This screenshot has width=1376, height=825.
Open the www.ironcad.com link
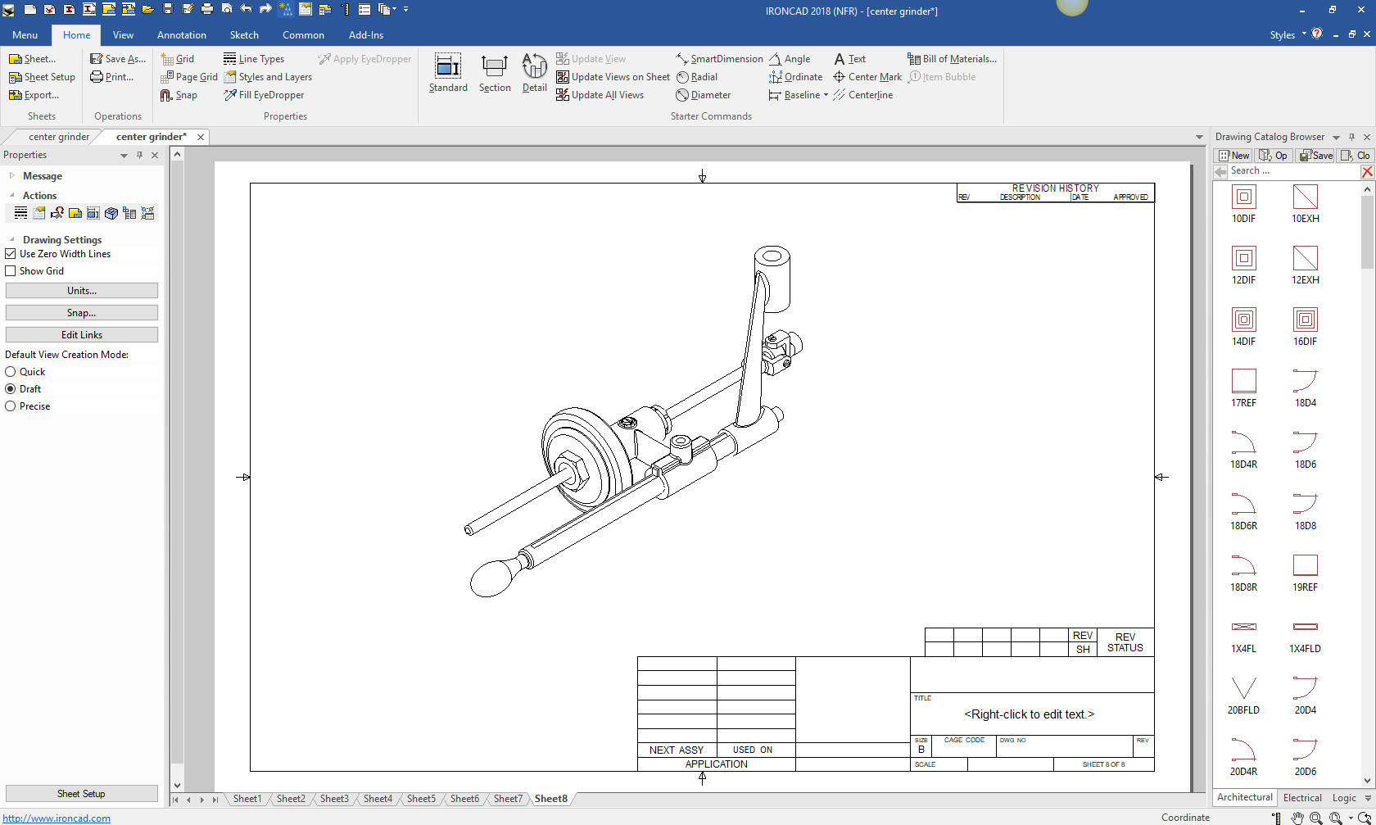[x=57, y=818]
